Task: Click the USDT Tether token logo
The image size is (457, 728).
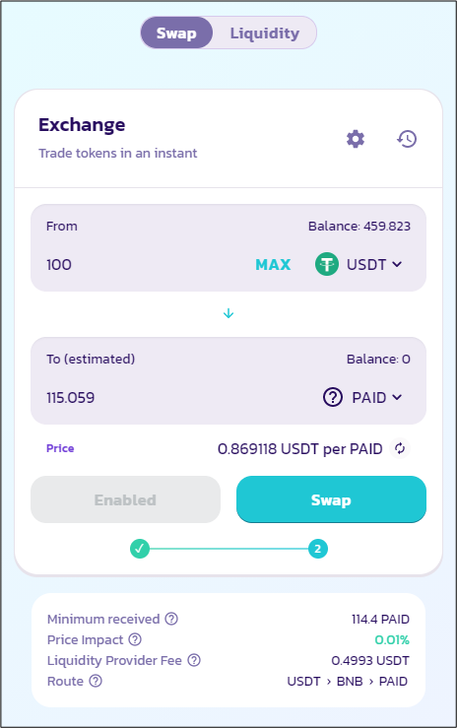Action: click(327, 264)
